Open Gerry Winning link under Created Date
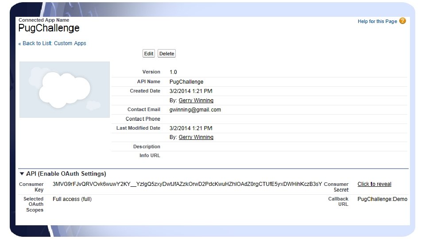This screenshot has width=425, height=239. (196, 100)
